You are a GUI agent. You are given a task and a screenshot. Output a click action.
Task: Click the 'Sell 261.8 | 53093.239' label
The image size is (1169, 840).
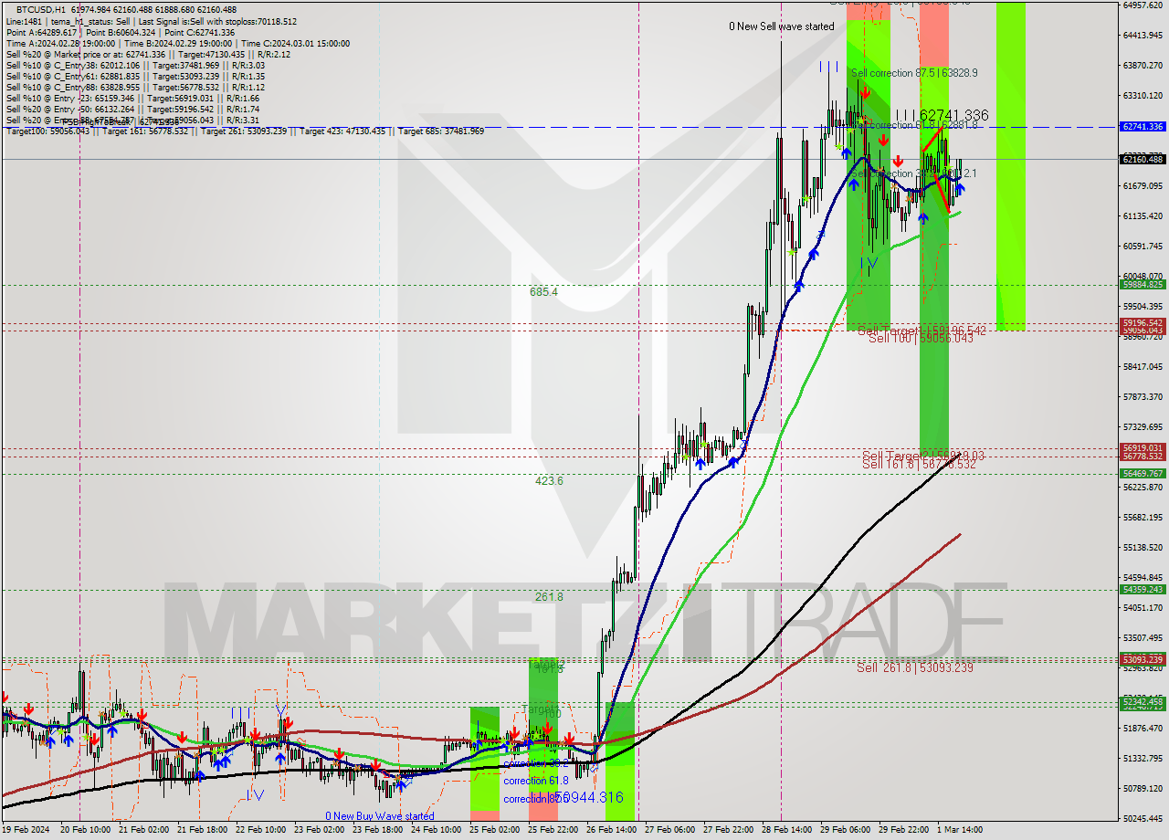915,667
